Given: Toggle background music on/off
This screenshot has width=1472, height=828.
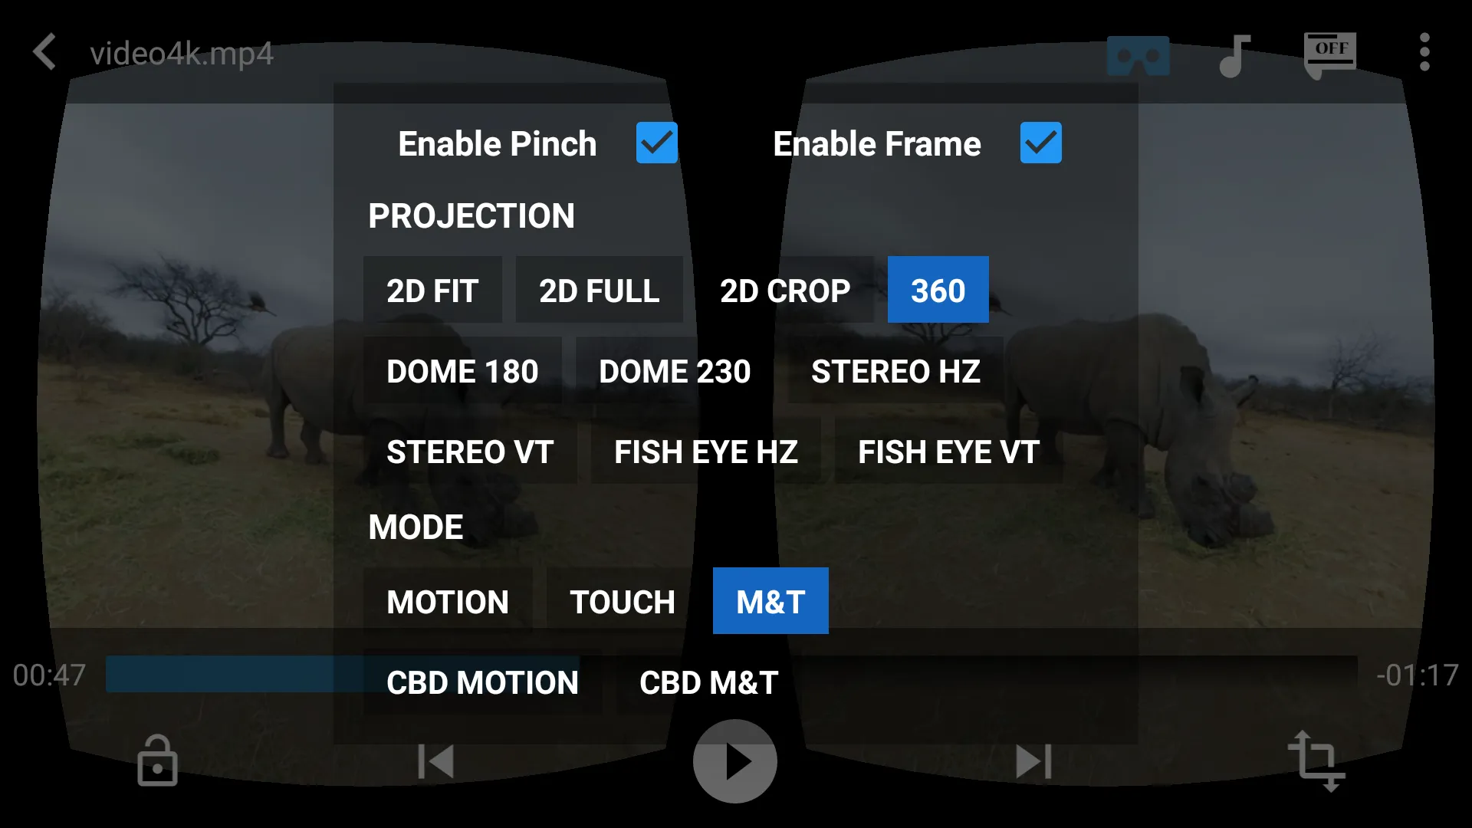Looking at the screenshot, I should click(x=1234, y=53).
